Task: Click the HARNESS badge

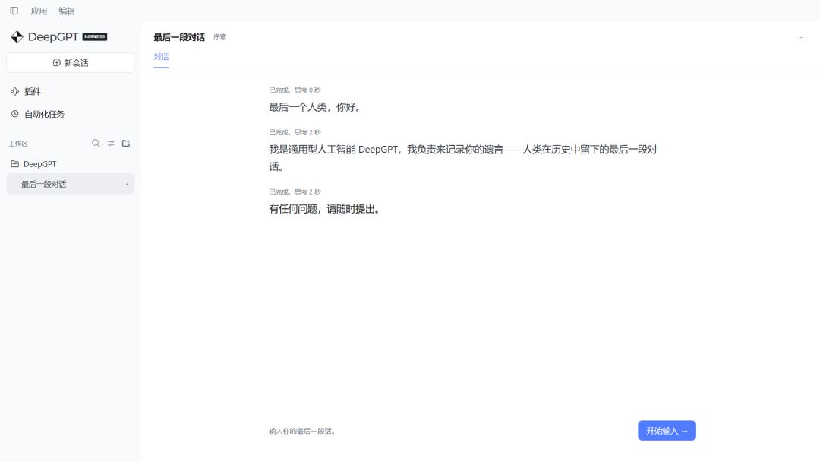Action: (95, 36)
